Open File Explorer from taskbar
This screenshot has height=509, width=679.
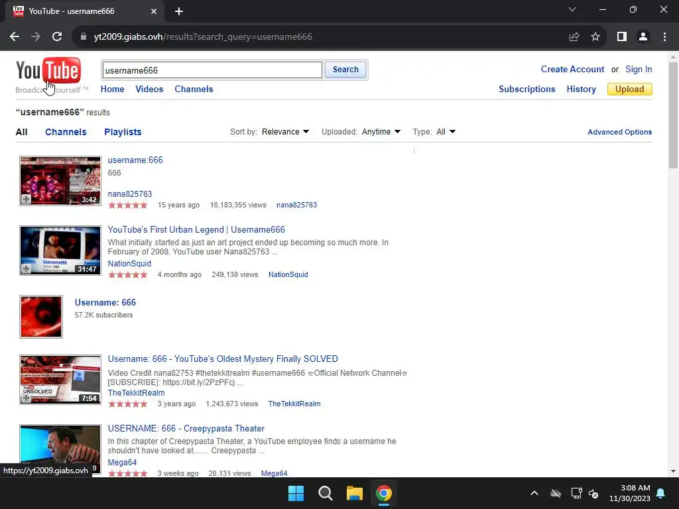point(354,493)
